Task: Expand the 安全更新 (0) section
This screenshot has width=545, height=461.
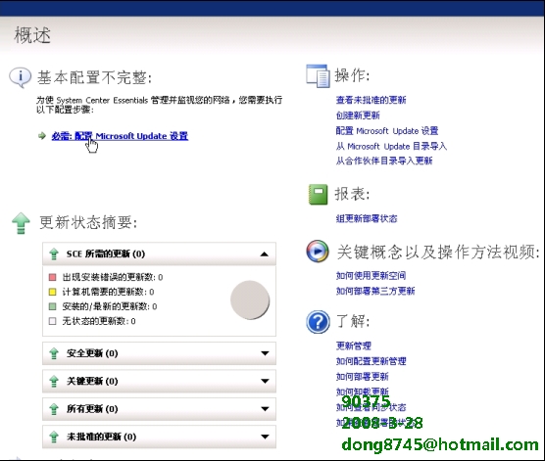Action: (x=265, y=353)
